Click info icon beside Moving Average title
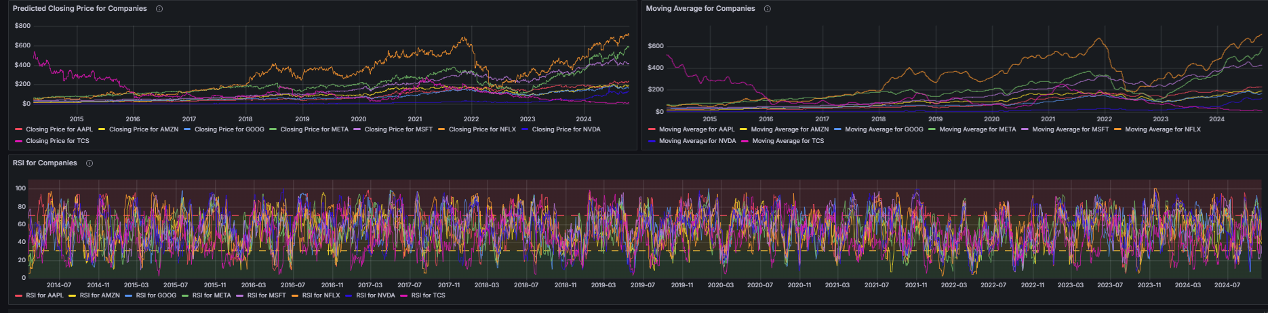The height and width of the screenshot is (313, 1268). coord(768,9)
